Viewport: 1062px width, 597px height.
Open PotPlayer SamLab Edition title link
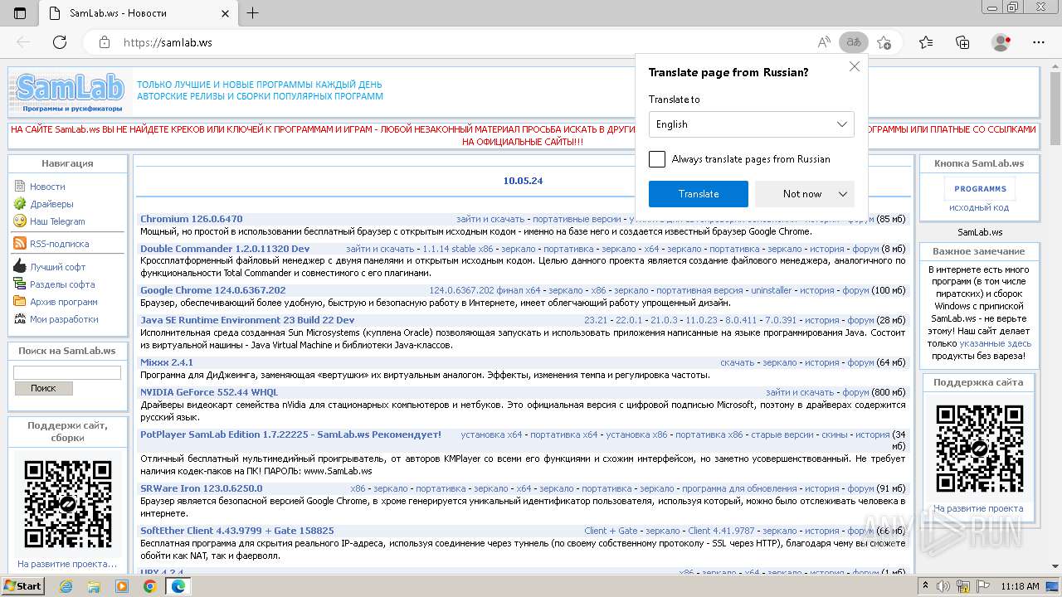pos(290,434)
